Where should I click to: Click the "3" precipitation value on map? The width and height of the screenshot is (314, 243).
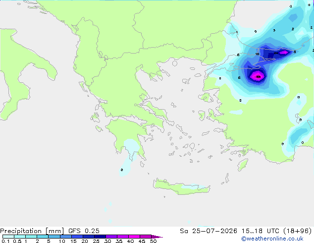point(274,30)
